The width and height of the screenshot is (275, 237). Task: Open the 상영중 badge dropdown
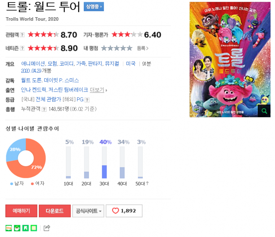(94, 7)
